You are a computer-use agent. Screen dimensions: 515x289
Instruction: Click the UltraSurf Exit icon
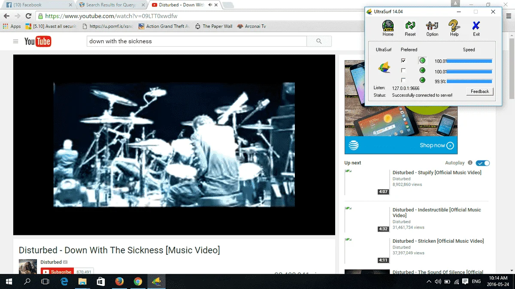pyautogui.click(x=476, y=28)
